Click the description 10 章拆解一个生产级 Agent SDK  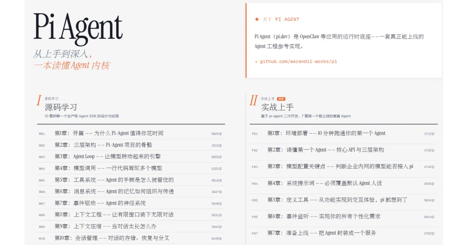pos(82,116)
